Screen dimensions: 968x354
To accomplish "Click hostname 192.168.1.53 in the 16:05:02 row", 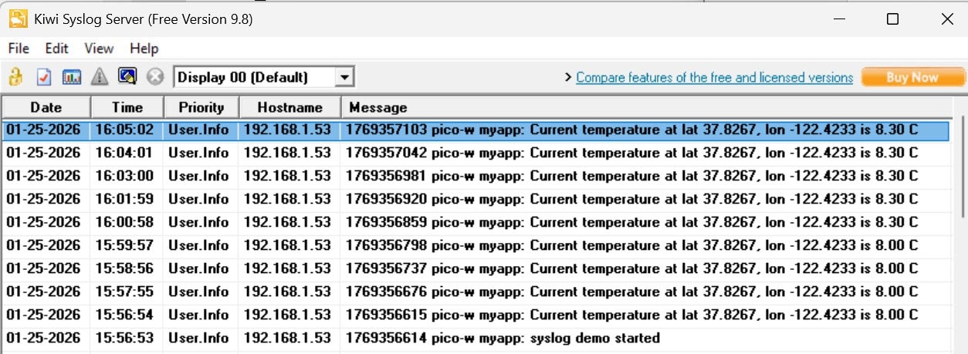I will (287, 130).
